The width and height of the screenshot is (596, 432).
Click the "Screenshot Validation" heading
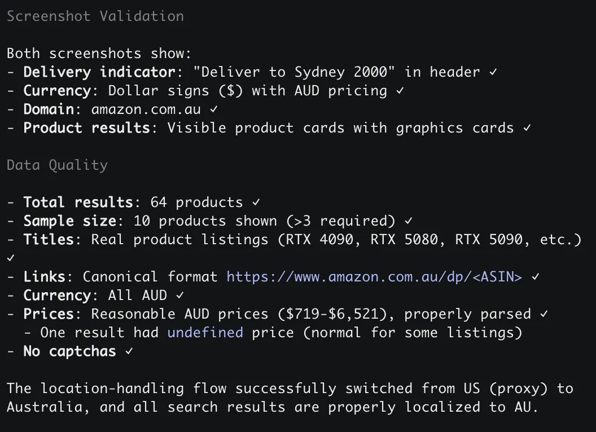point(95,16)
